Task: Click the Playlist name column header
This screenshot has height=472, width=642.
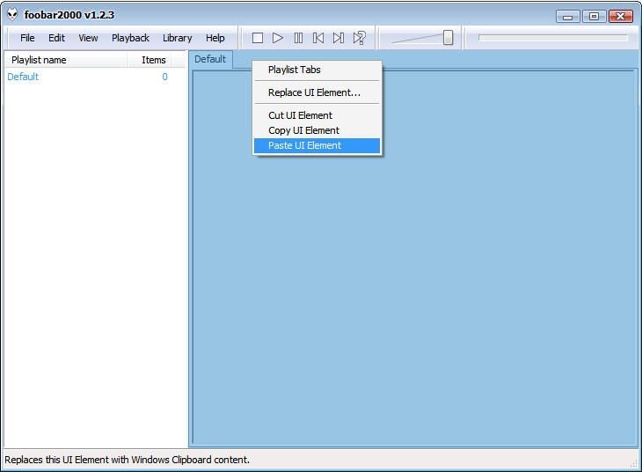Action: coord(65,60)
